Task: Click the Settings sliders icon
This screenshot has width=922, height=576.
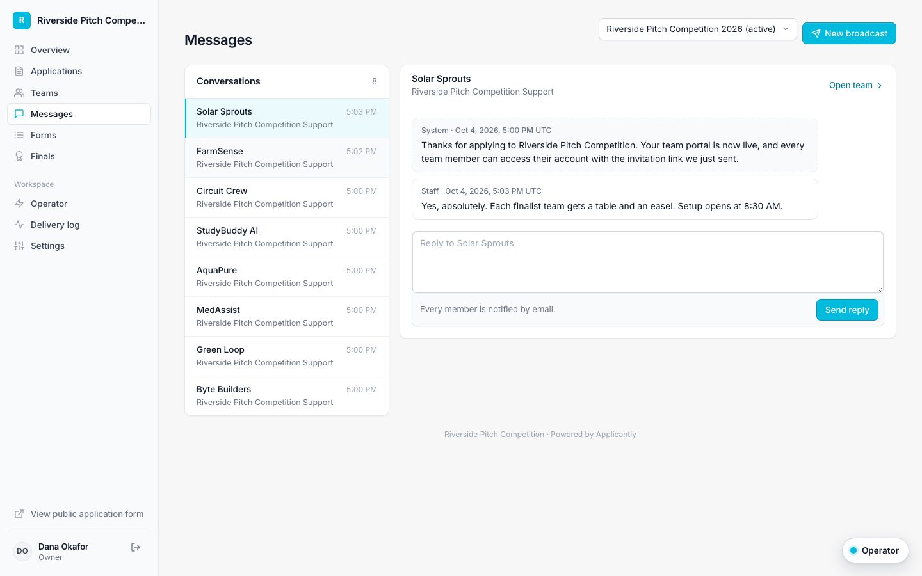Action: coord(19,246)
